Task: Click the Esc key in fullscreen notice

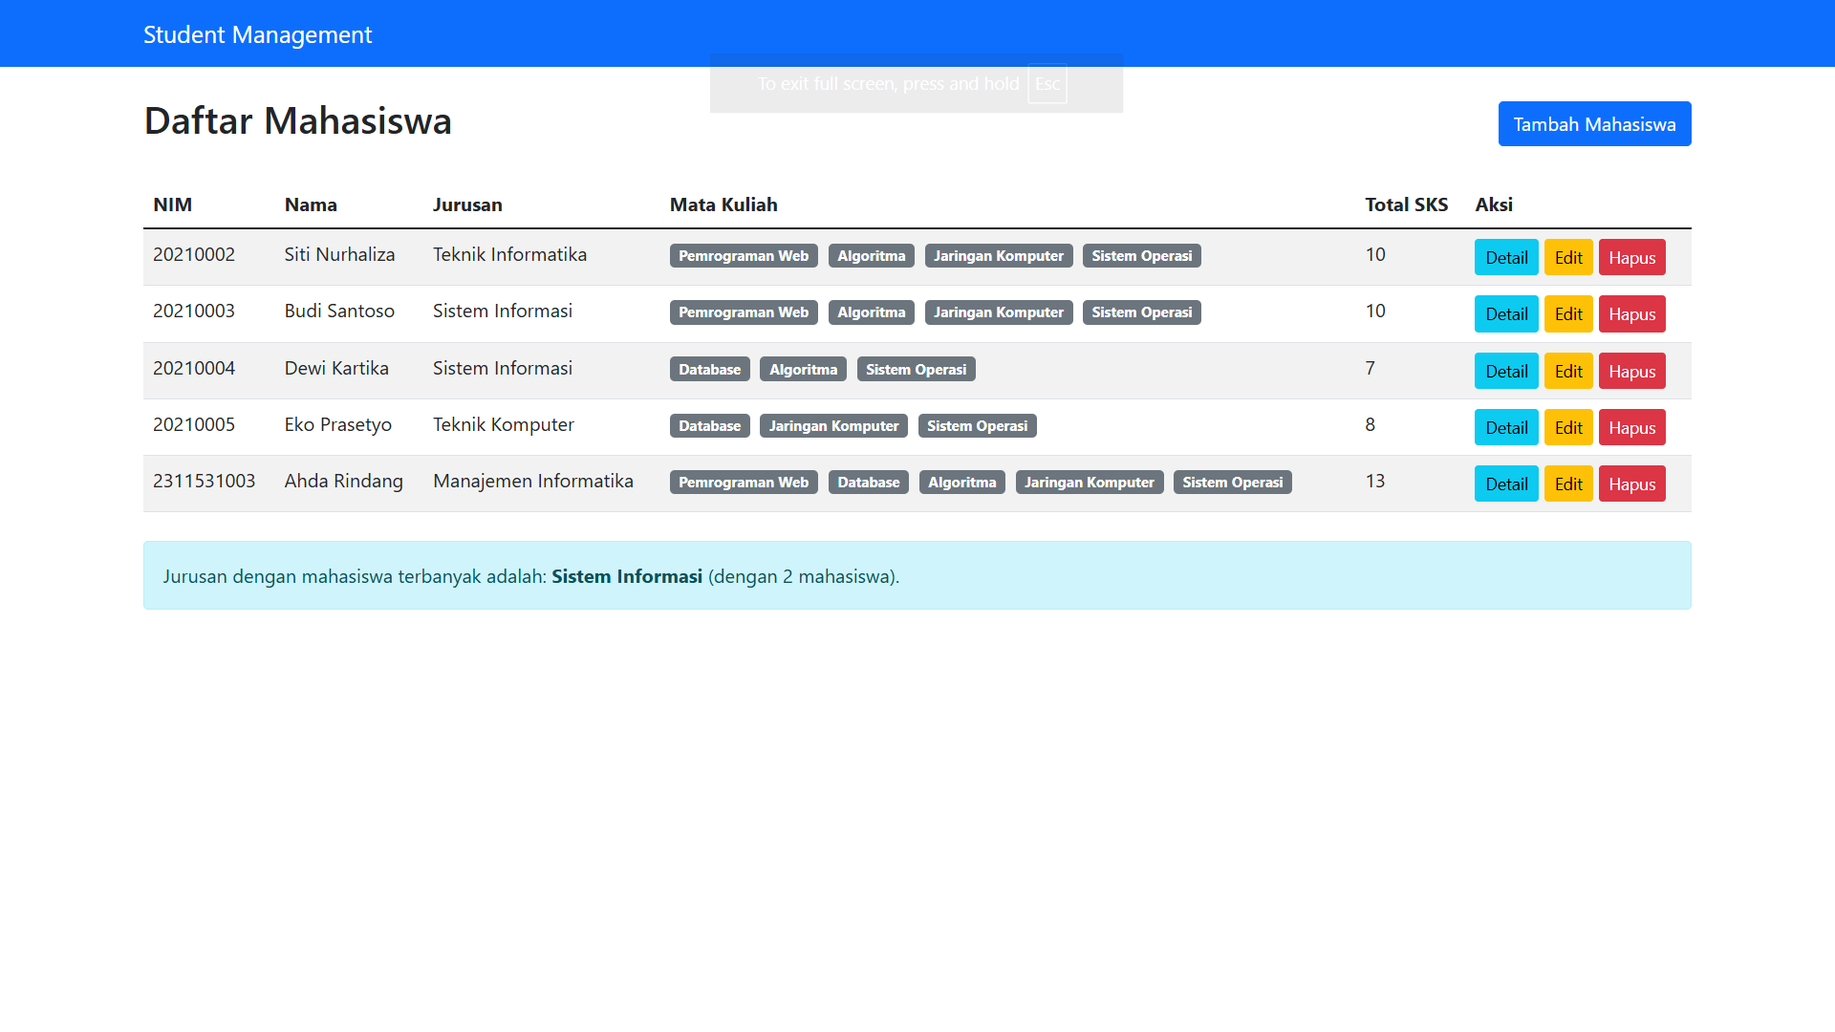Action: [x=1047, y=84]
